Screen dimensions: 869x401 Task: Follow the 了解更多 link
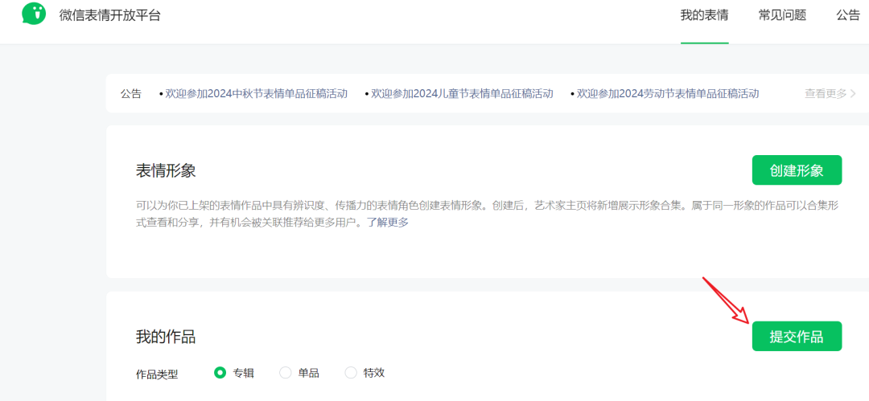387,223
